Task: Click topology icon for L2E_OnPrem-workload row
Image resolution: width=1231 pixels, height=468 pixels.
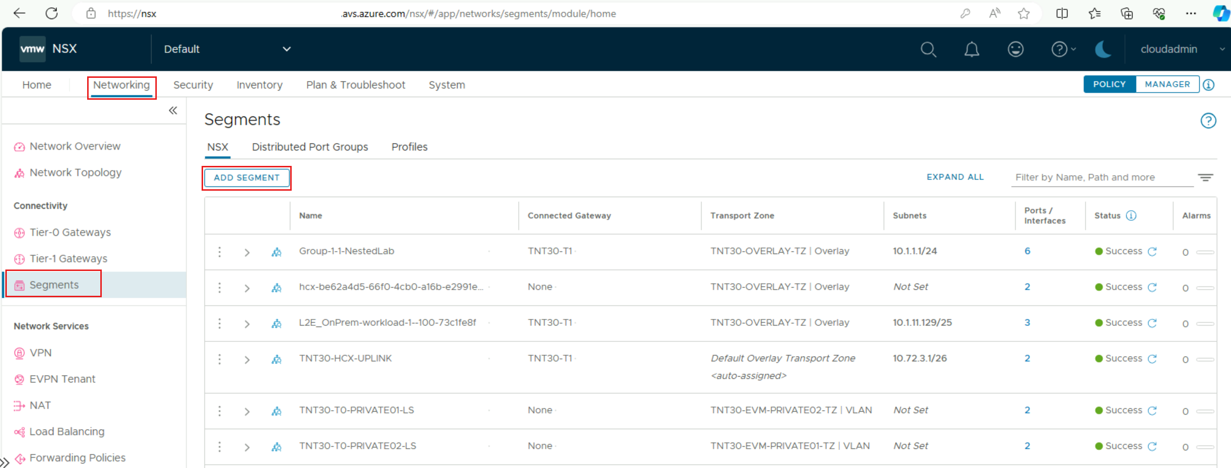Action: [277, 324]
